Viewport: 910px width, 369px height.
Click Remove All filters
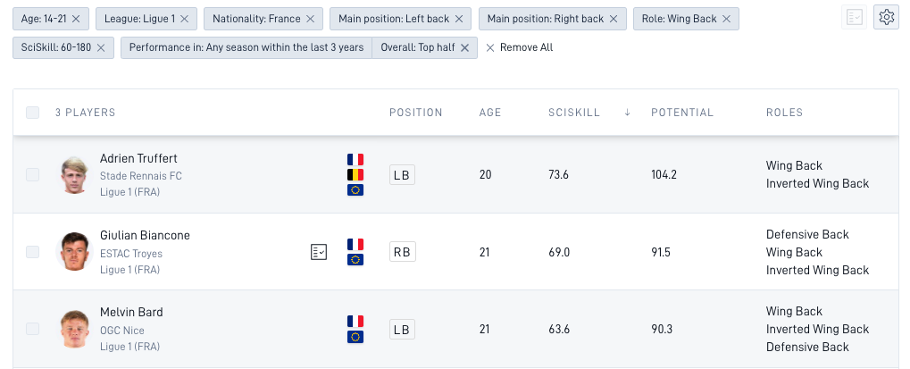click(519, 47)
